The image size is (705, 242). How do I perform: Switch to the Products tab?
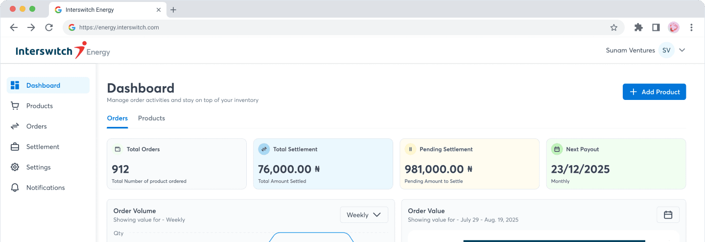[151, 118]
